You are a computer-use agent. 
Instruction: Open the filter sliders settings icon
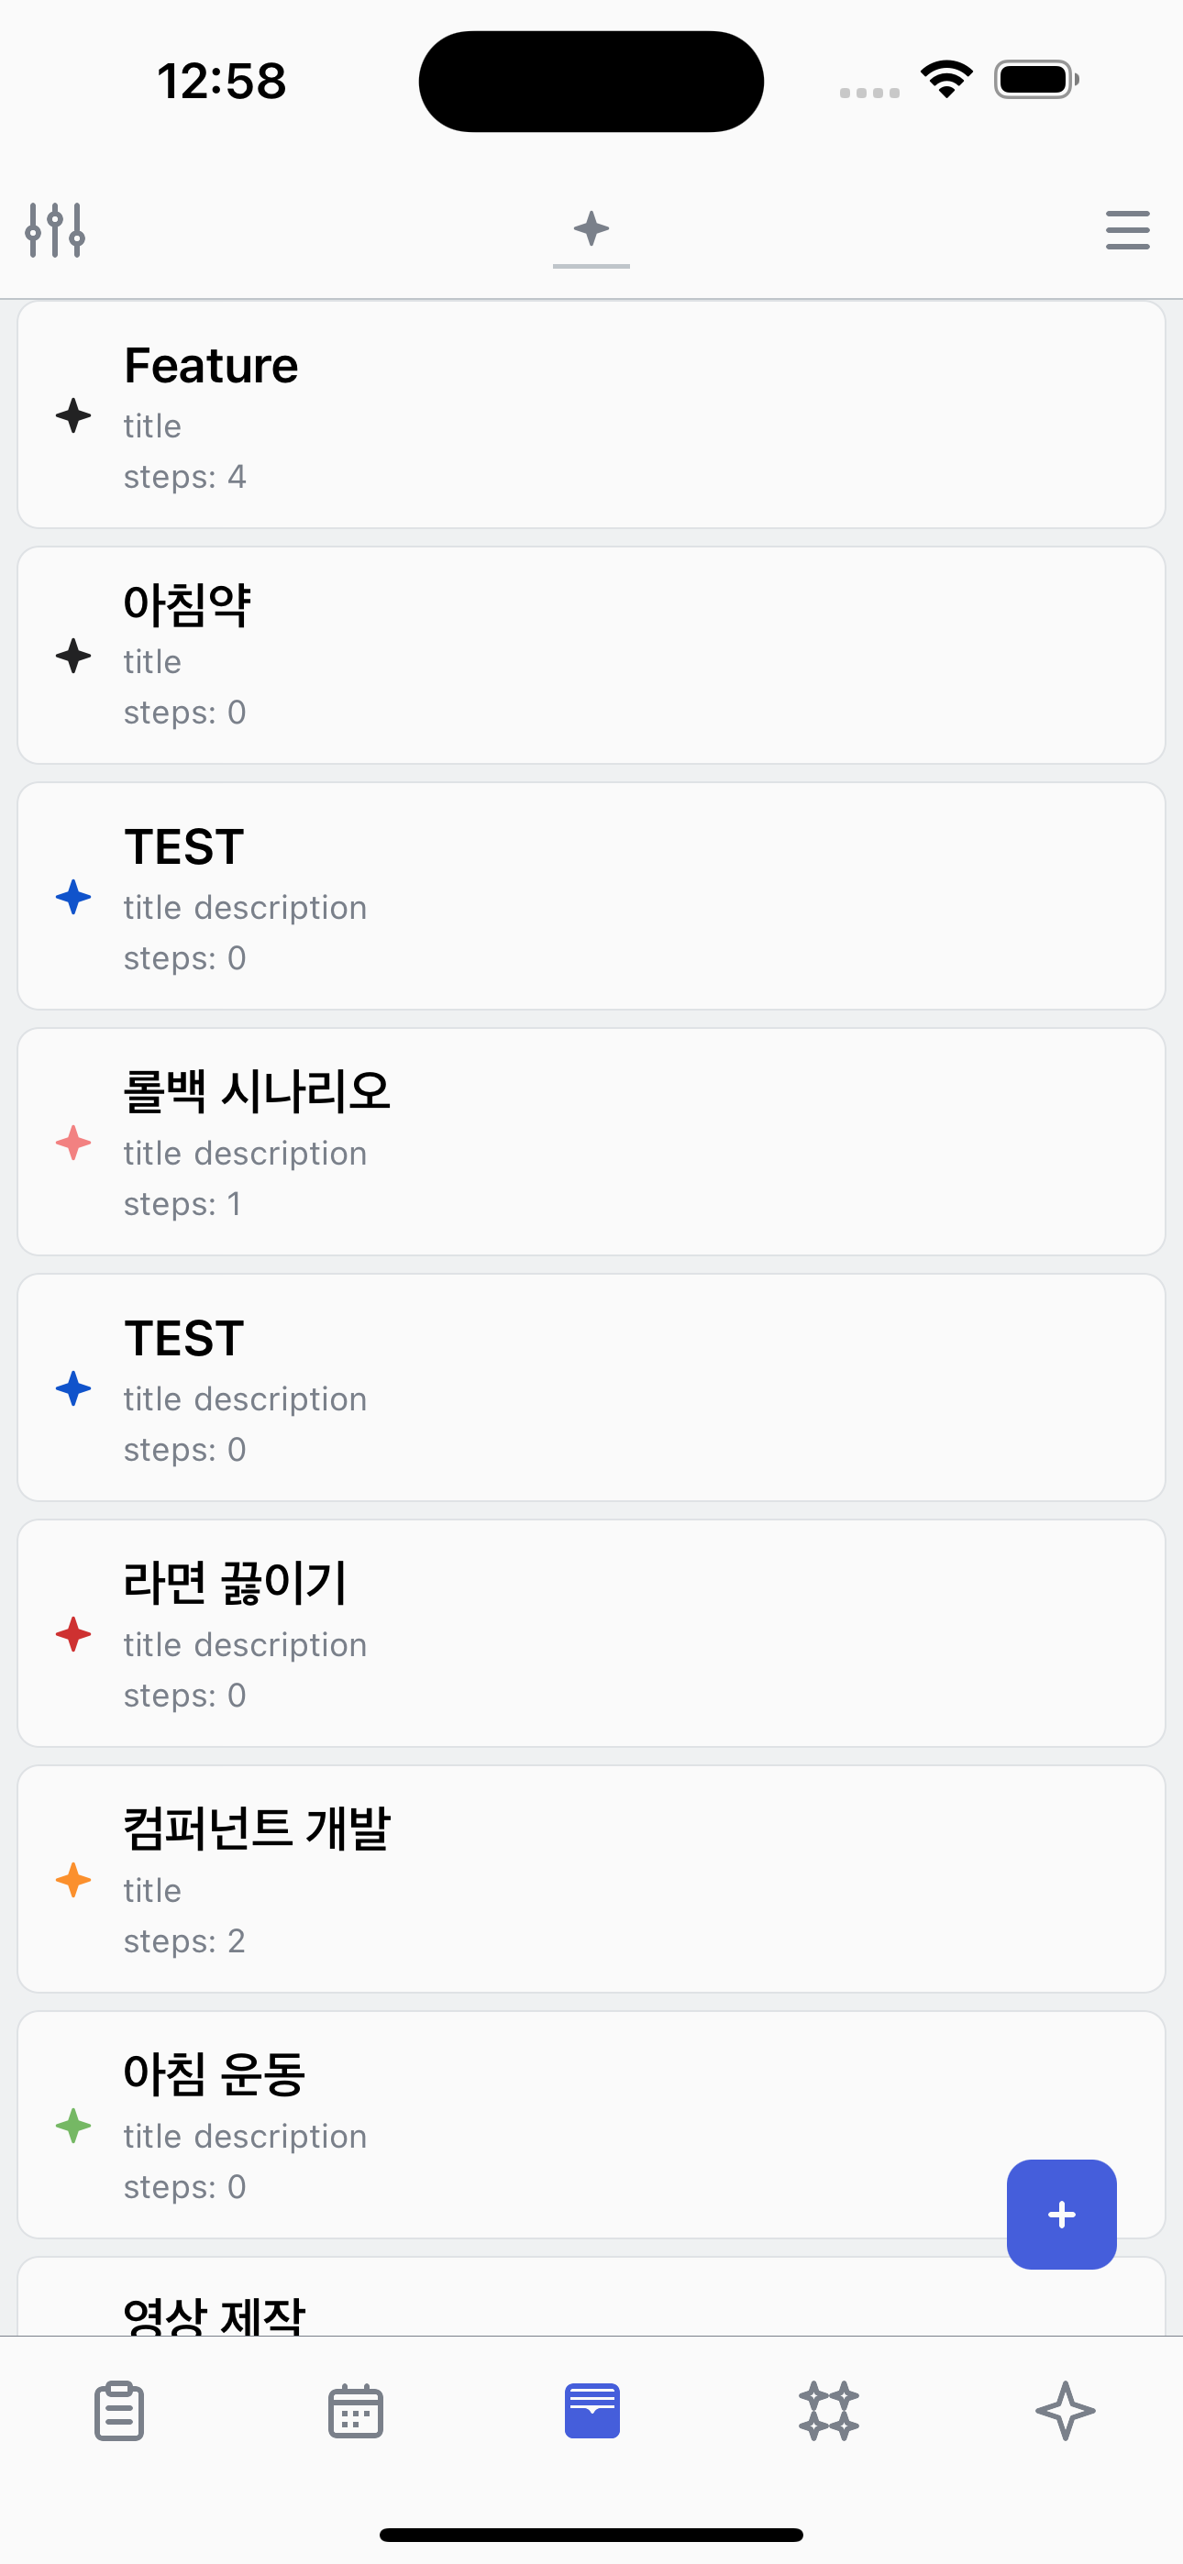(55, 230)
